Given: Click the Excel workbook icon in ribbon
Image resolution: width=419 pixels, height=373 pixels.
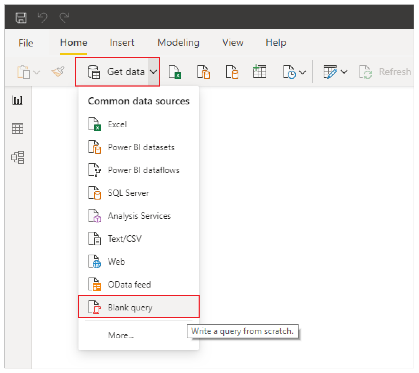Looking at the screenshot, I should pos(175,72).
